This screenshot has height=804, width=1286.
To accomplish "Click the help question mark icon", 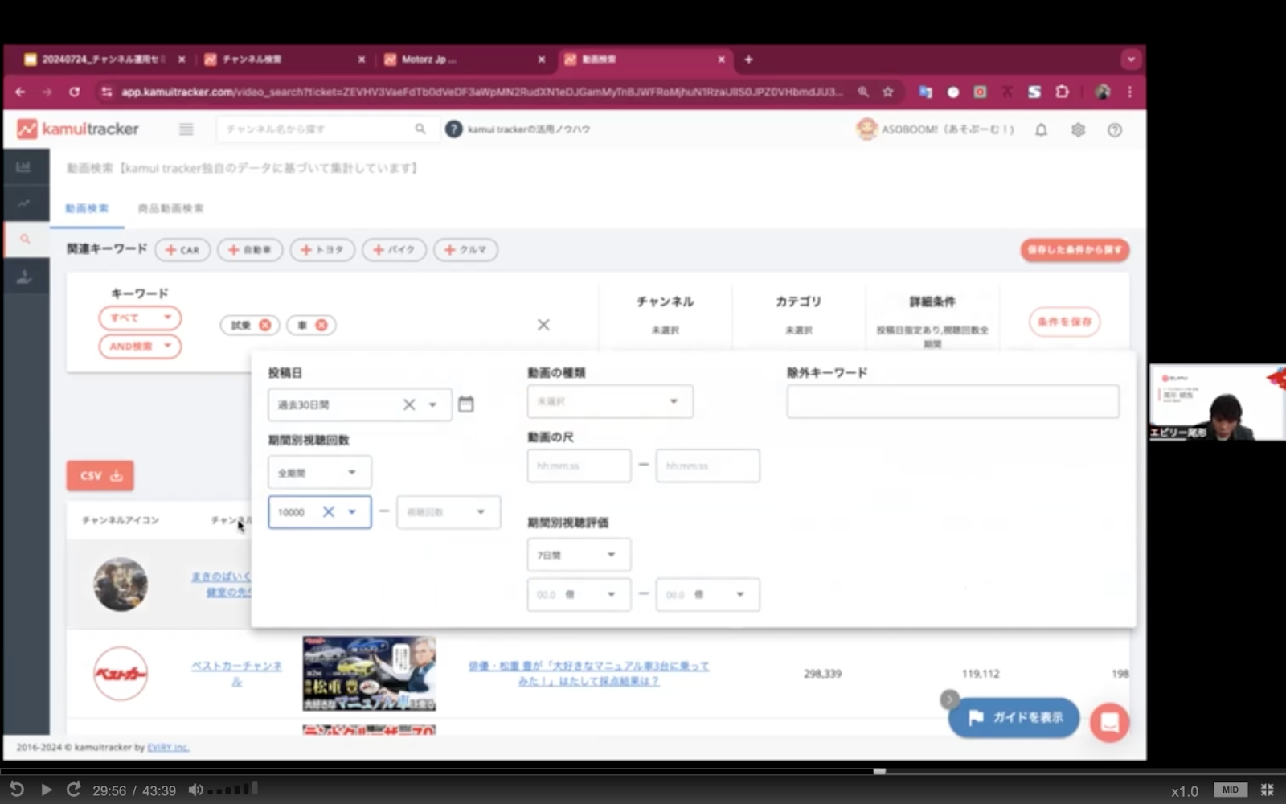I will pyautogui.click(x=1115, y=130).
